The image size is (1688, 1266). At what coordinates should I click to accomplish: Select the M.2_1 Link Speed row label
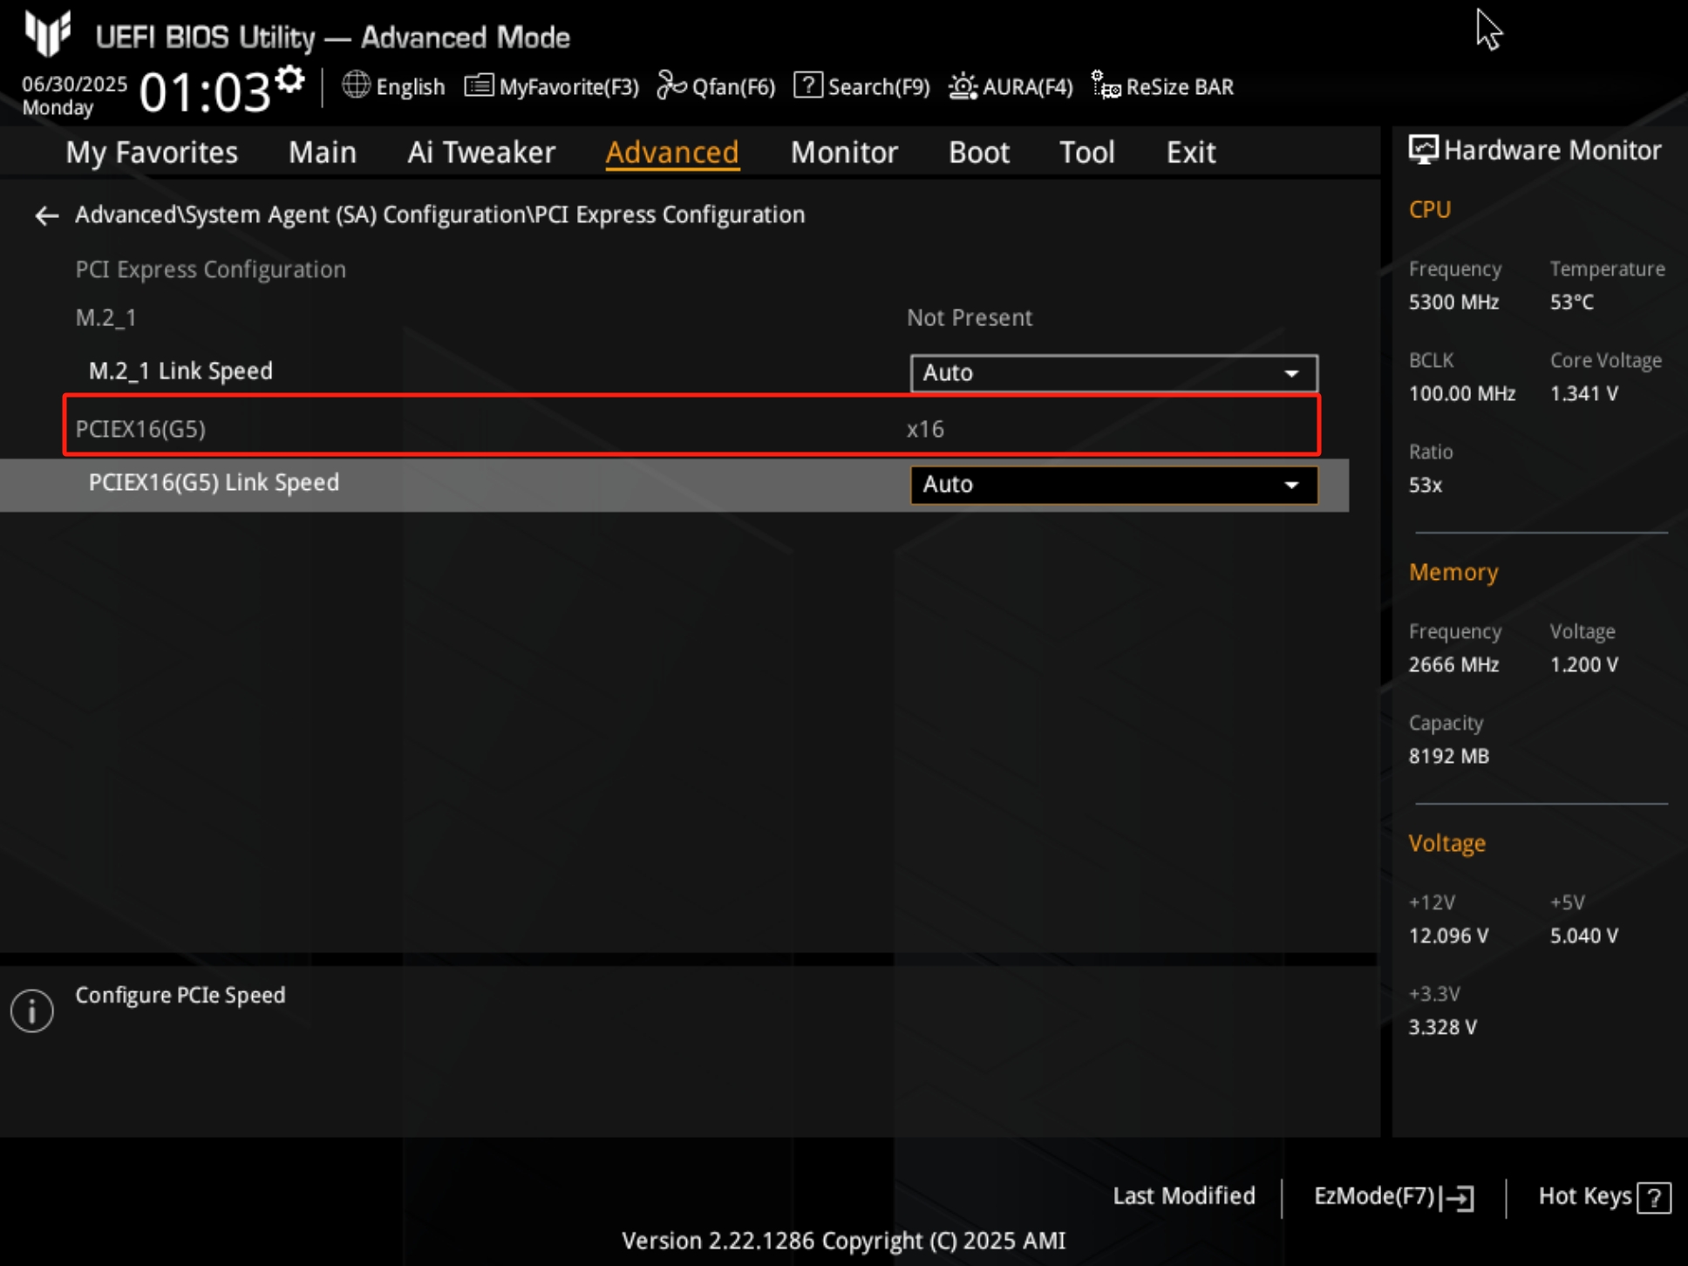180,371
